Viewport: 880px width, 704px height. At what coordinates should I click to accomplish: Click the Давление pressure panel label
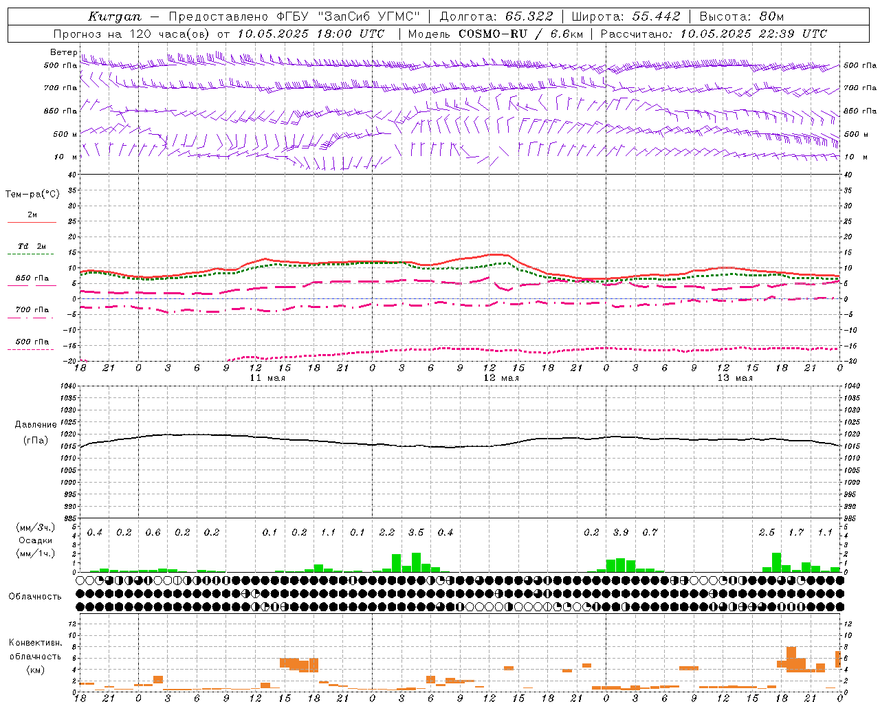tap(36, 425)
